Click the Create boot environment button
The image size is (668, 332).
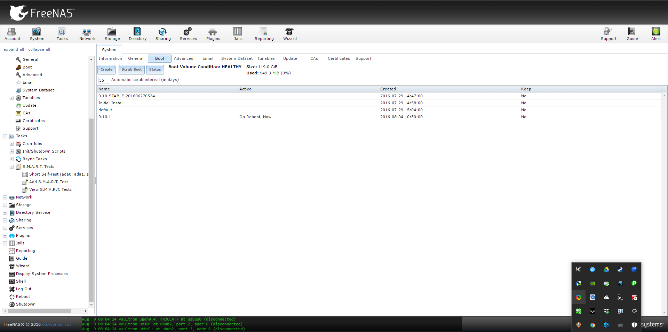point(106,70)
